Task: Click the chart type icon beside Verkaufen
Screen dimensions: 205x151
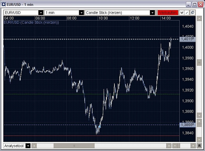Action: click(x=182, y=13)
